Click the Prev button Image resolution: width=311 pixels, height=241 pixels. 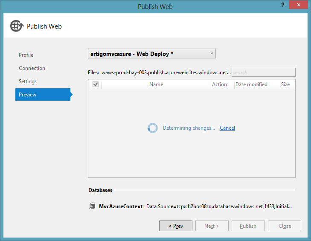pos(176,226)
